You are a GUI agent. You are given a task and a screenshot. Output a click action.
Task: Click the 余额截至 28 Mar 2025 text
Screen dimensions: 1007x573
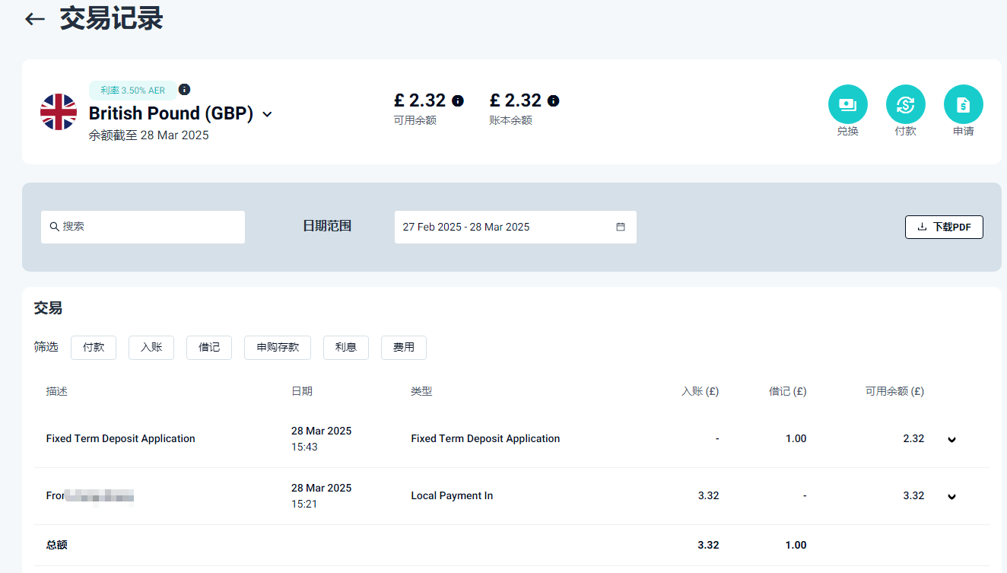click(x=149, y=135)
